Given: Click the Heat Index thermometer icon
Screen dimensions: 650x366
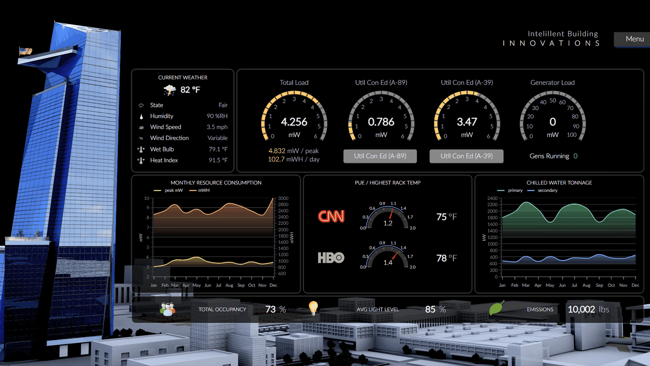Looking at the screenshot, I should [141, 160].
